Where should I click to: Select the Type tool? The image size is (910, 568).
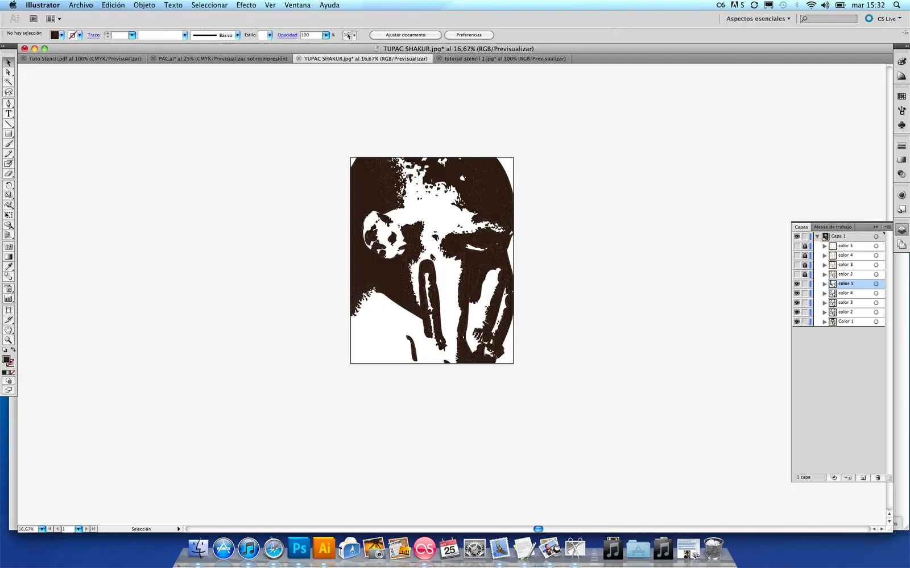(9, 114)
